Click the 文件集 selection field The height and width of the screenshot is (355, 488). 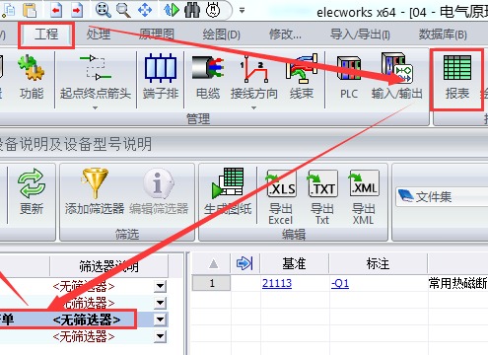[442, 197]
